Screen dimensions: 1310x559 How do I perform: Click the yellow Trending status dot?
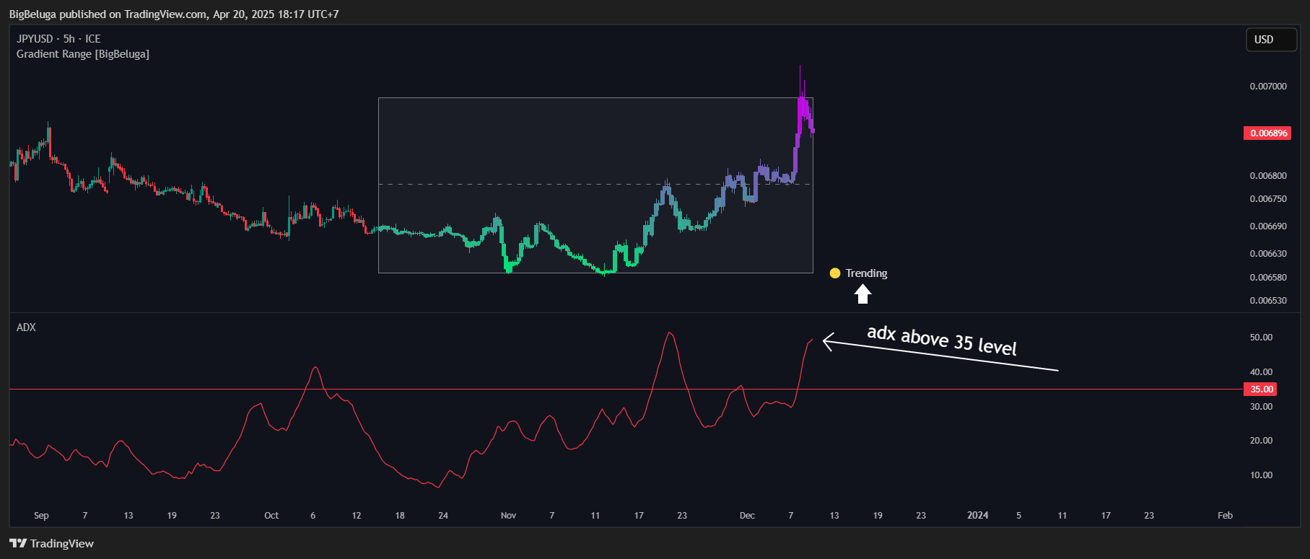click(835, 273)
